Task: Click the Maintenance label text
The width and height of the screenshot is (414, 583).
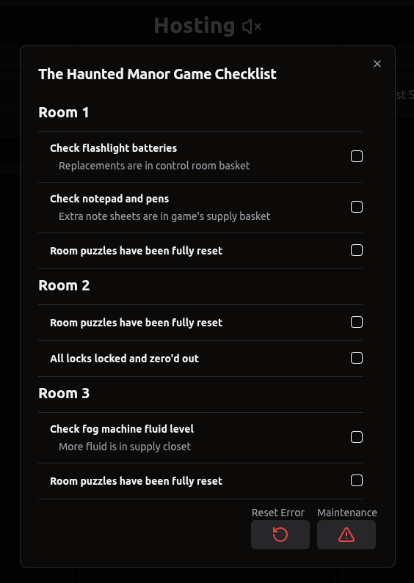Action: 347,513
